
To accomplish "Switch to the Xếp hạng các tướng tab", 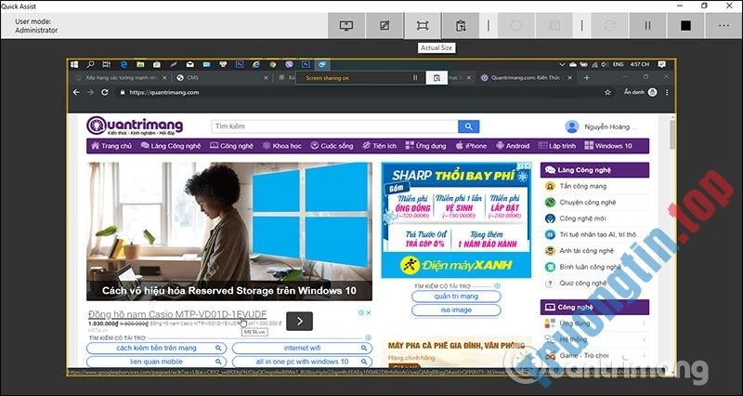I will 123,78.
